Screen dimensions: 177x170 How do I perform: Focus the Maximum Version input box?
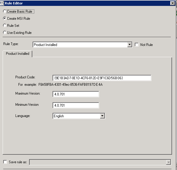tap(76, 94)
